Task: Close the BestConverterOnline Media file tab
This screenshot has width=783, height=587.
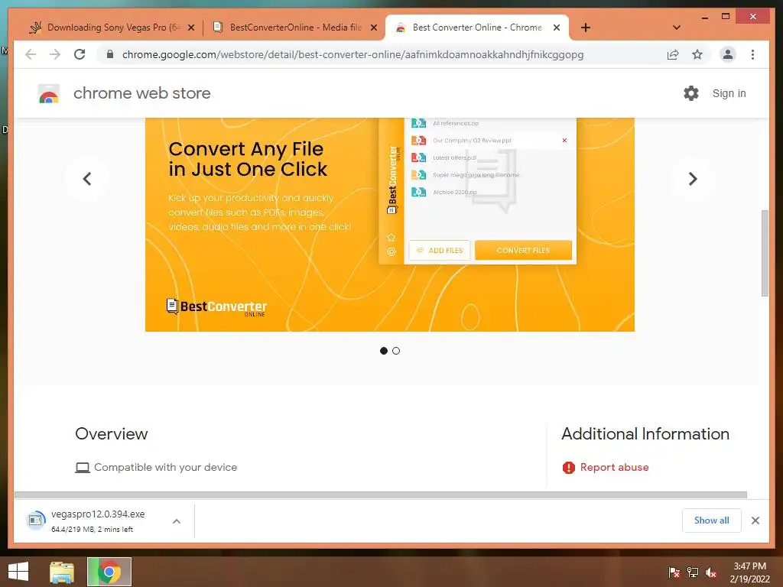Action: (x=373, y=28)
